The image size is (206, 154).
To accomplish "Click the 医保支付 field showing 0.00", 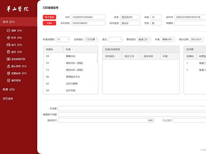I will [106, 120].
